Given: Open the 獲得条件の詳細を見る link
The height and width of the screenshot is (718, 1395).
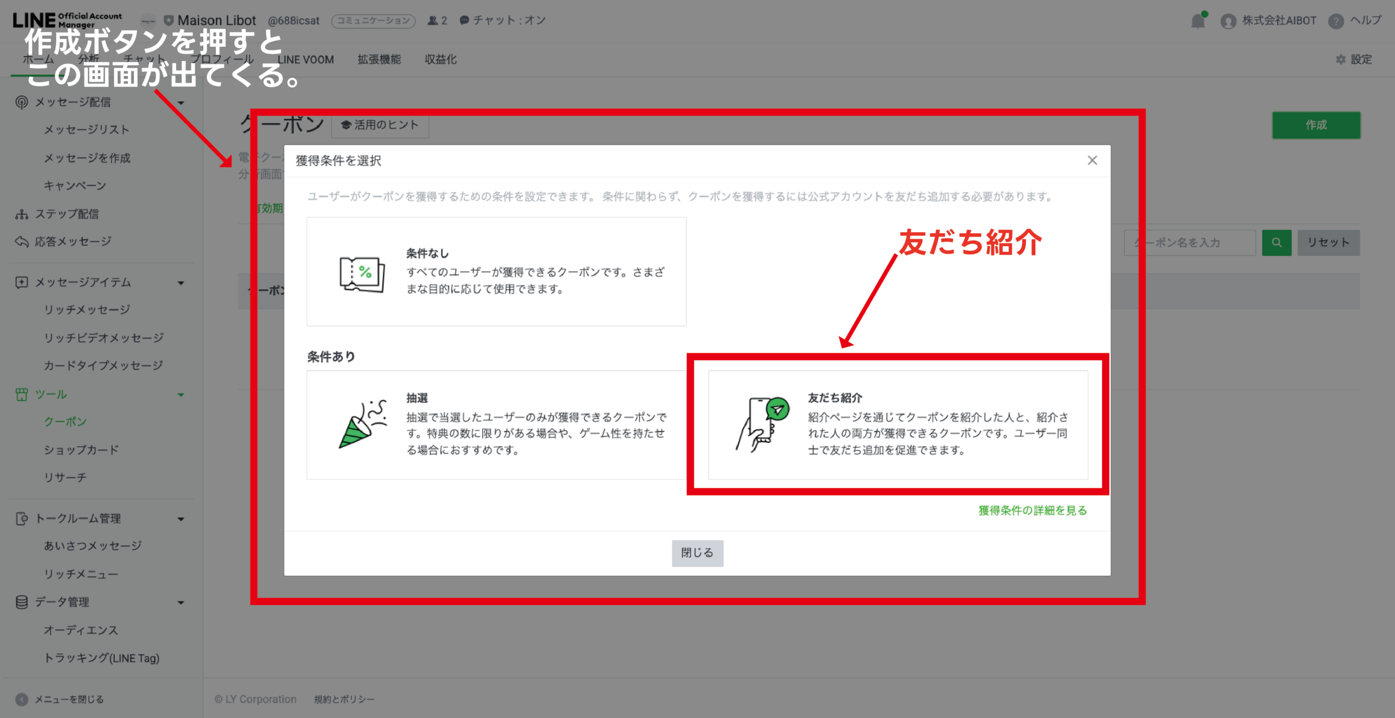Looking at the screenshot, I should coord(1032,510).
